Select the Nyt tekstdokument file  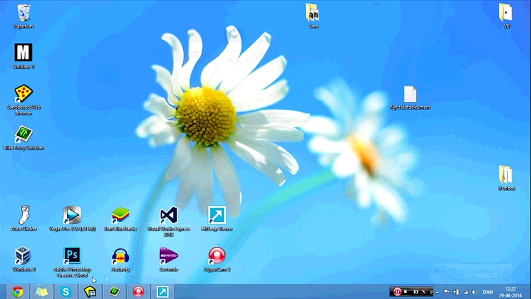click(x=410, y=98)
